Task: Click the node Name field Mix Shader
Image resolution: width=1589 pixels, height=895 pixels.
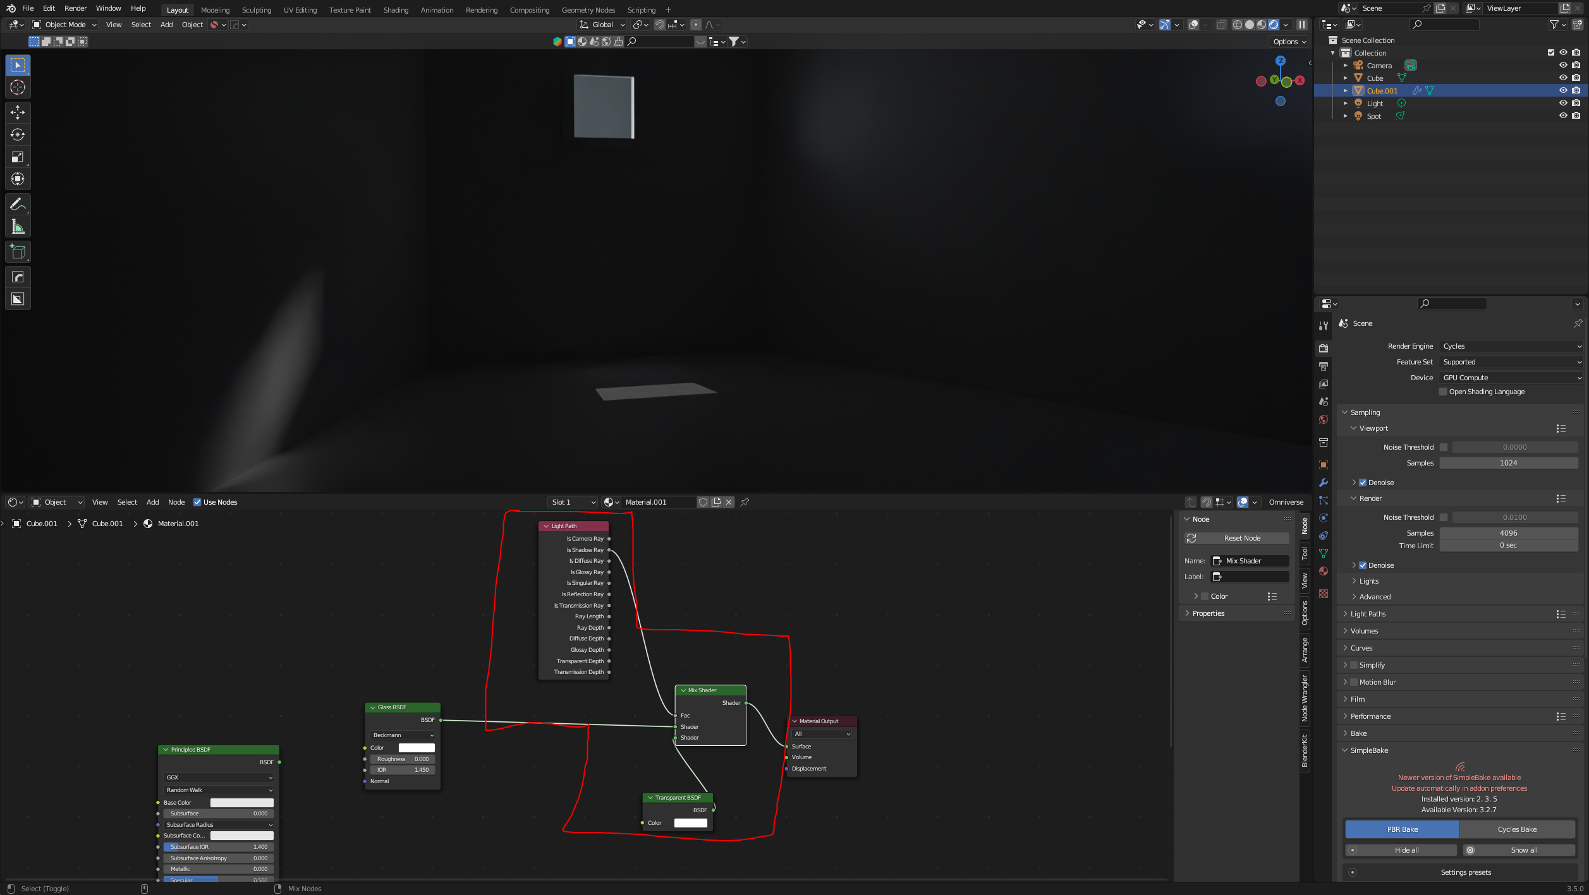Action: (x=1250, y=561)
